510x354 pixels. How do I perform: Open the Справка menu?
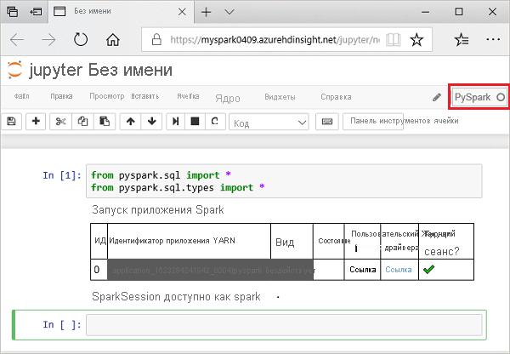(336, 97)
